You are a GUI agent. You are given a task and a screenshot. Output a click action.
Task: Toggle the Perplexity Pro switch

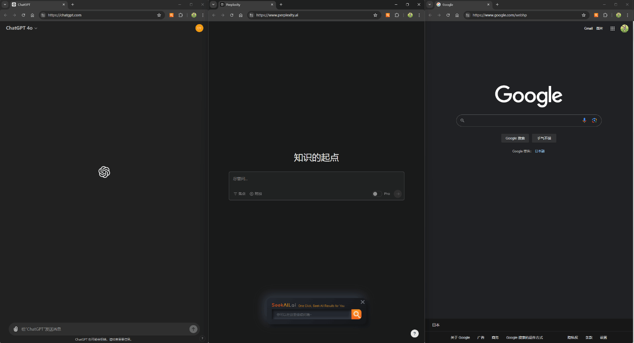(x=377, y=194)
